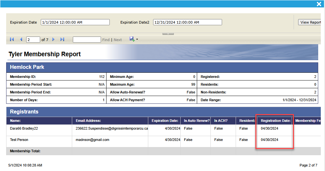This screenshot has width=325, height=171.
Task: Click the View Report button
Action: (310, 22)
